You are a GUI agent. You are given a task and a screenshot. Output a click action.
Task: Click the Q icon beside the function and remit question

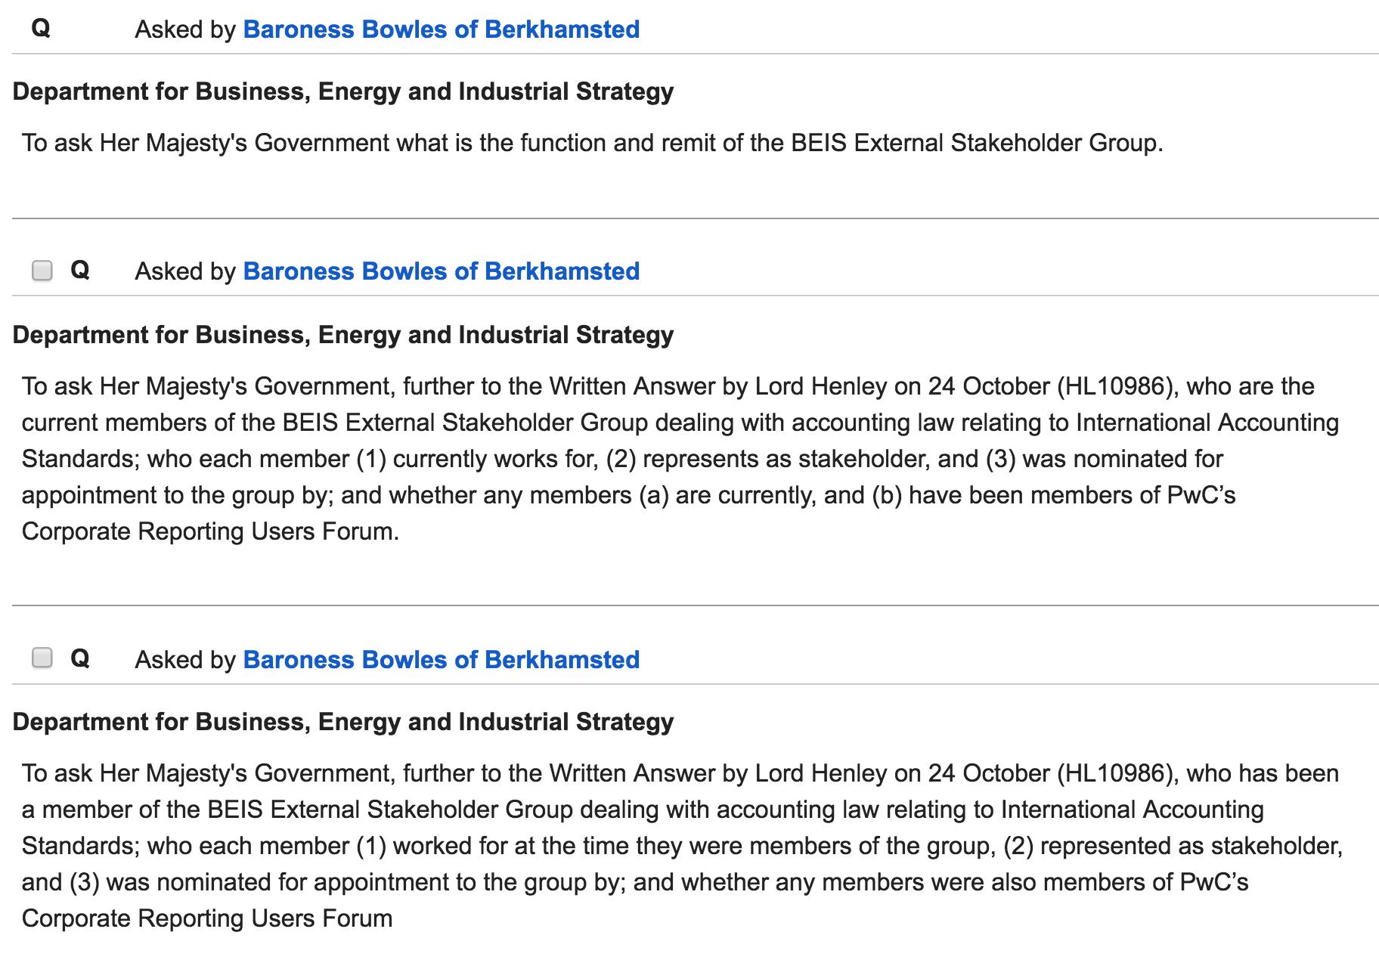coord(41,28)
